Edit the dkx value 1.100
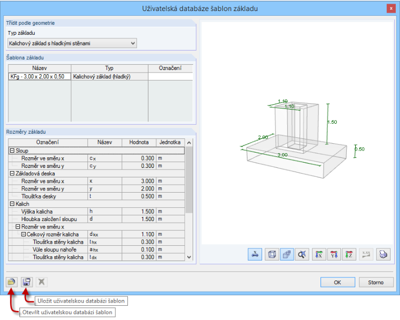The image size is (400, 320). [x=139, y=234]
